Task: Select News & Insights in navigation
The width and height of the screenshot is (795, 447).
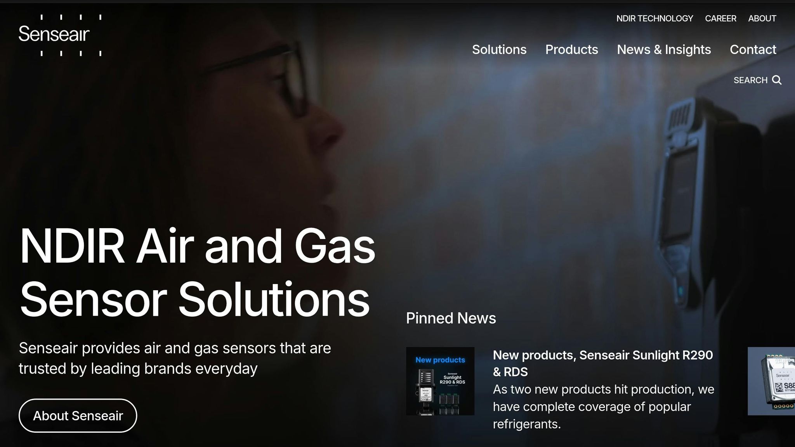Action: (664, 50)
